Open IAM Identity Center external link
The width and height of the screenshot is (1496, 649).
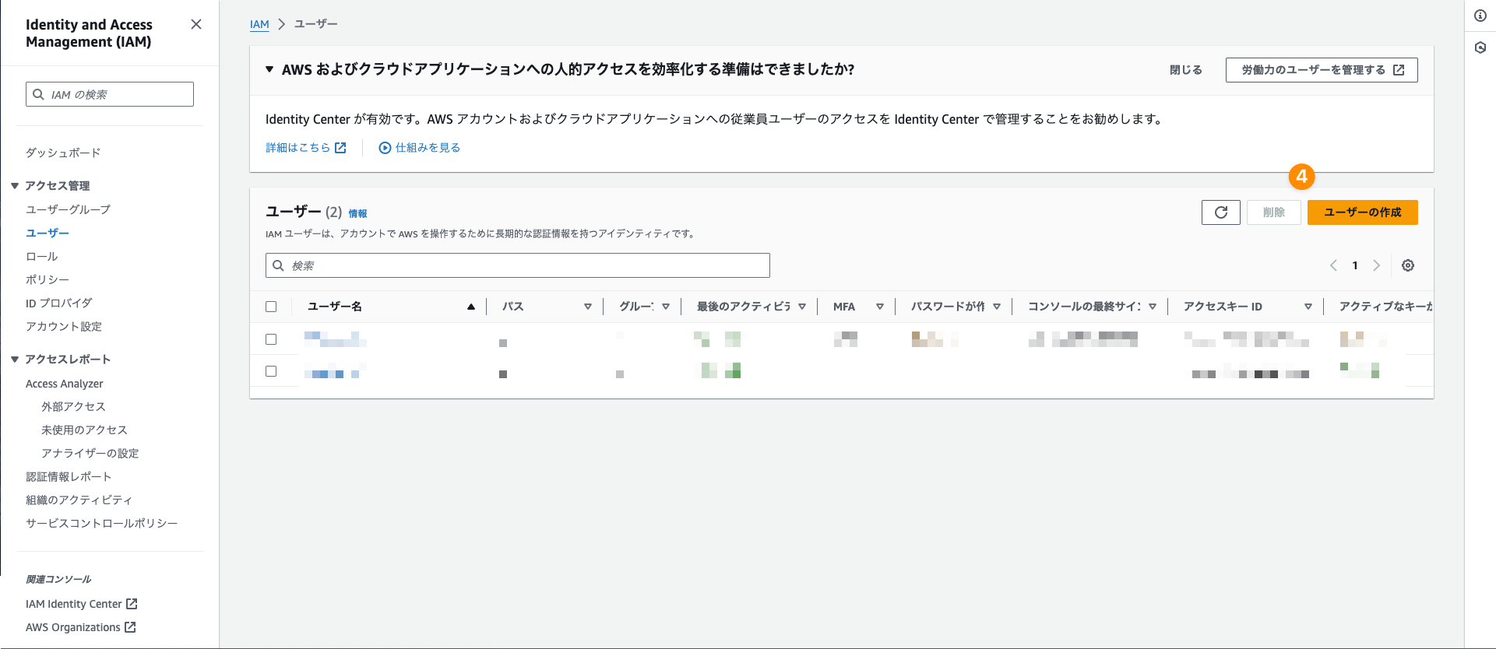coord(82,604)
